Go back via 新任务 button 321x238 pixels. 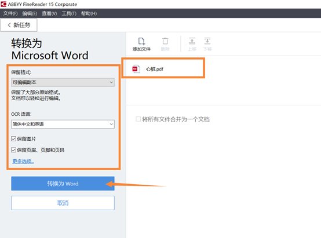coord(19,25)
